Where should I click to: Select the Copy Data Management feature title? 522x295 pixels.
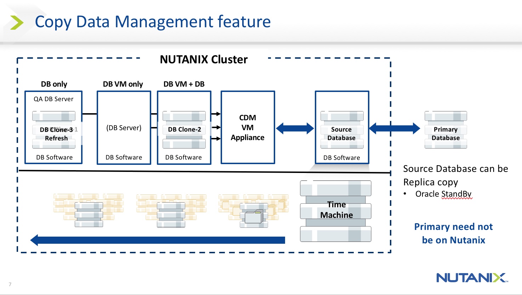[153, 22]
